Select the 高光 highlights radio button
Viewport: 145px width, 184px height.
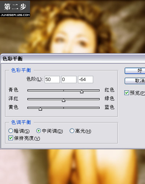72,131
